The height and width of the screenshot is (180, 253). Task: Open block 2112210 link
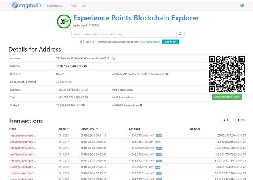pos(64,161)
